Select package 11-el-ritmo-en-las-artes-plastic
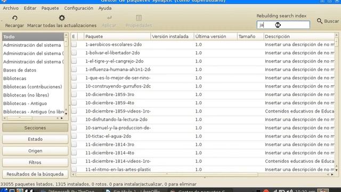341x192 pixels. [118, 170]
